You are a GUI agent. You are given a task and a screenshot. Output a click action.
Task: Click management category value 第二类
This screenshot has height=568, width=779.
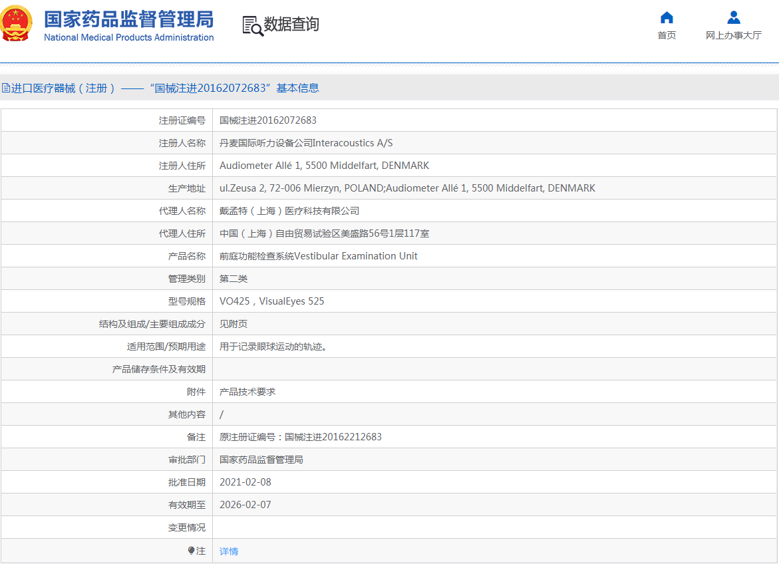pos(234,279)
